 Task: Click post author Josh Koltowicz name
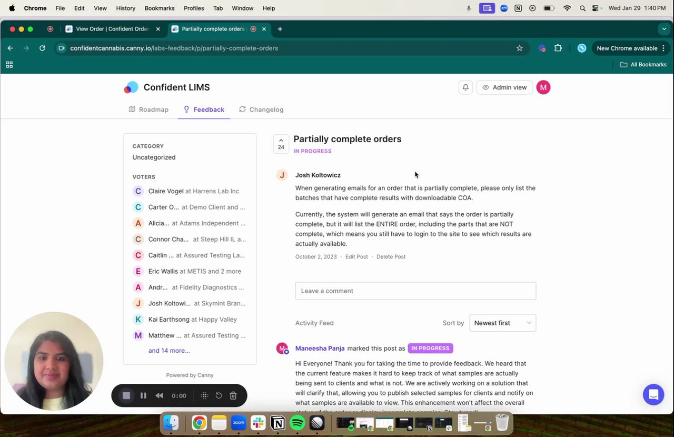point(318,175)
